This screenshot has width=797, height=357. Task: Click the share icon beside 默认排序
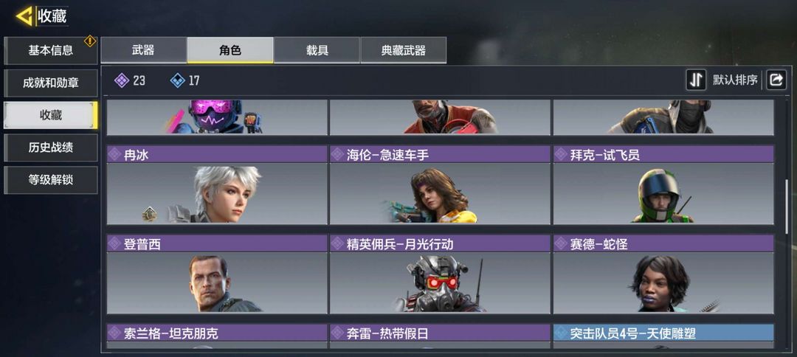point(776,80)
